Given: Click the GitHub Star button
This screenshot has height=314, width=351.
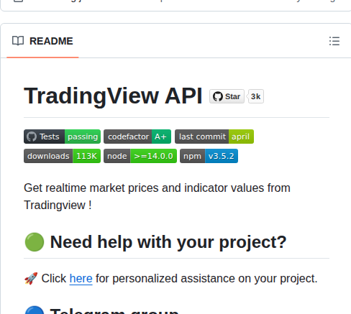Looking at the screenshot, I should pyautogui.click(x=227, y=96).
